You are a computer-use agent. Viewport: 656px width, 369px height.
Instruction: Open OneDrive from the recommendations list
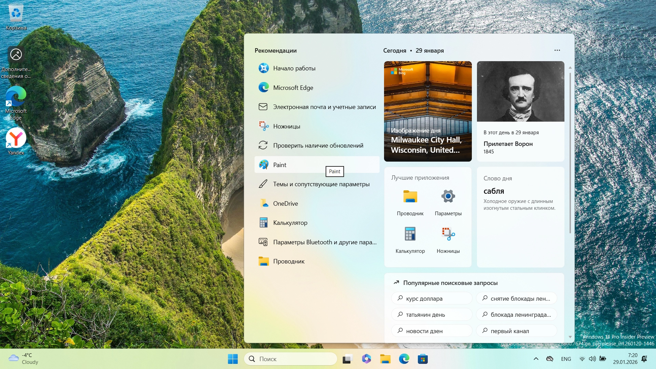(285, 204)
